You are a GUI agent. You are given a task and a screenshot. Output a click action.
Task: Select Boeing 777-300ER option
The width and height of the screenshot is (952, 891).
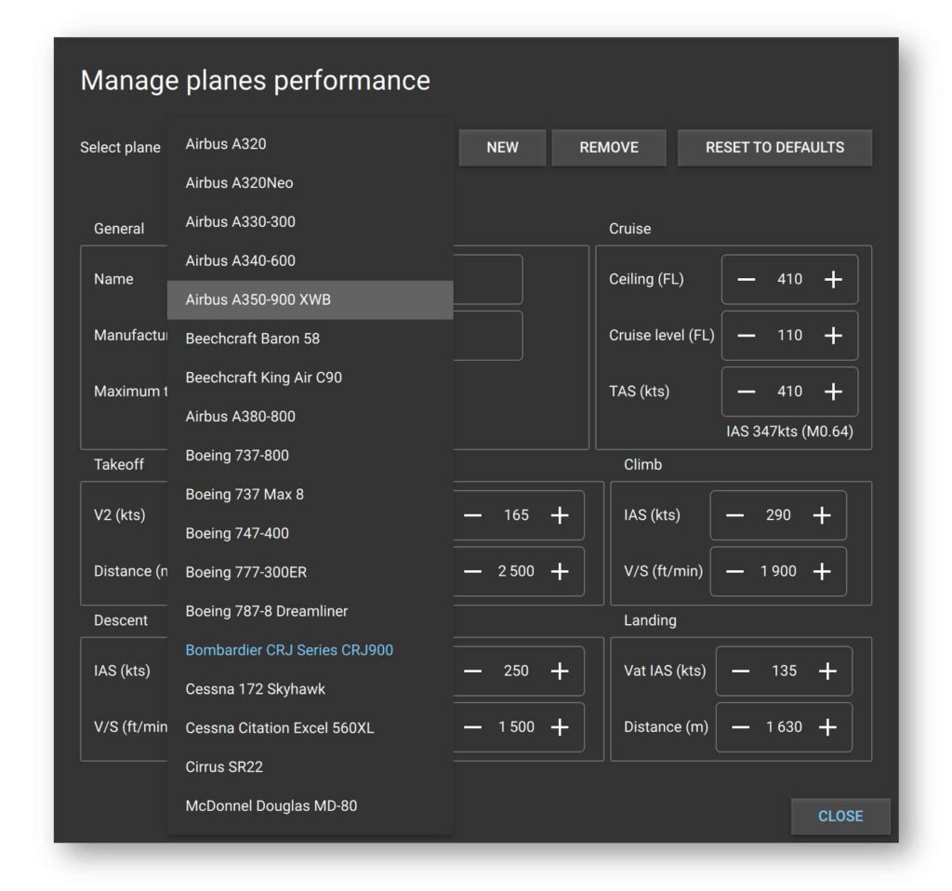point(311,572)
